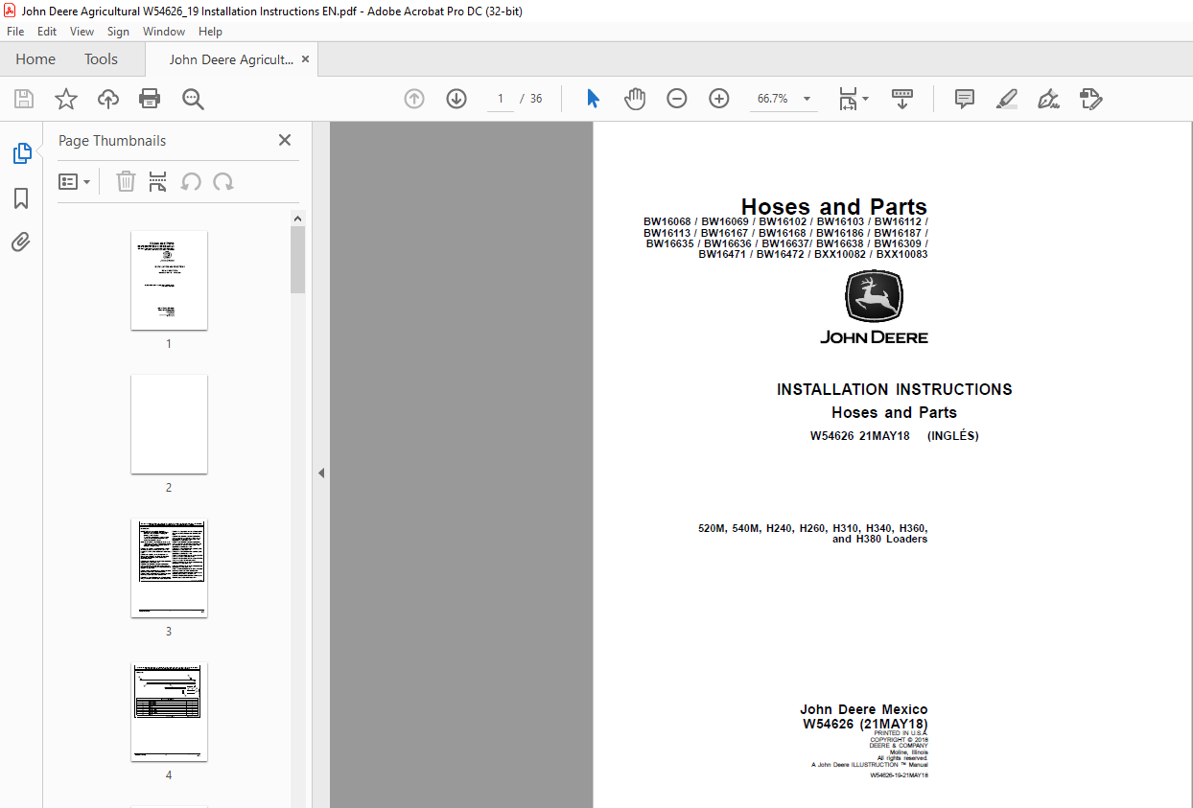The height and width of the screenshot is (808, 1193).
Task: Activate the Hand pan tool
Action: pyautogui.click(x=635, y=99)
